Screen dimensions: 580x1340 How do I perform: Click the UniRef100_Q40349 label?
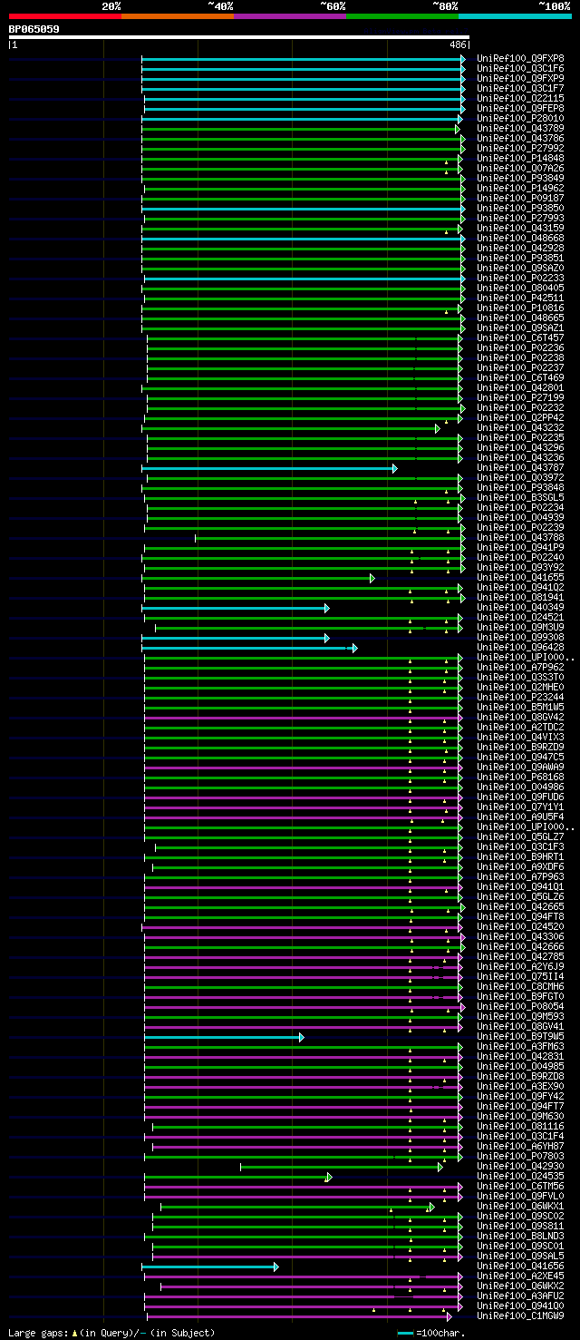click(x=520, y=607)
